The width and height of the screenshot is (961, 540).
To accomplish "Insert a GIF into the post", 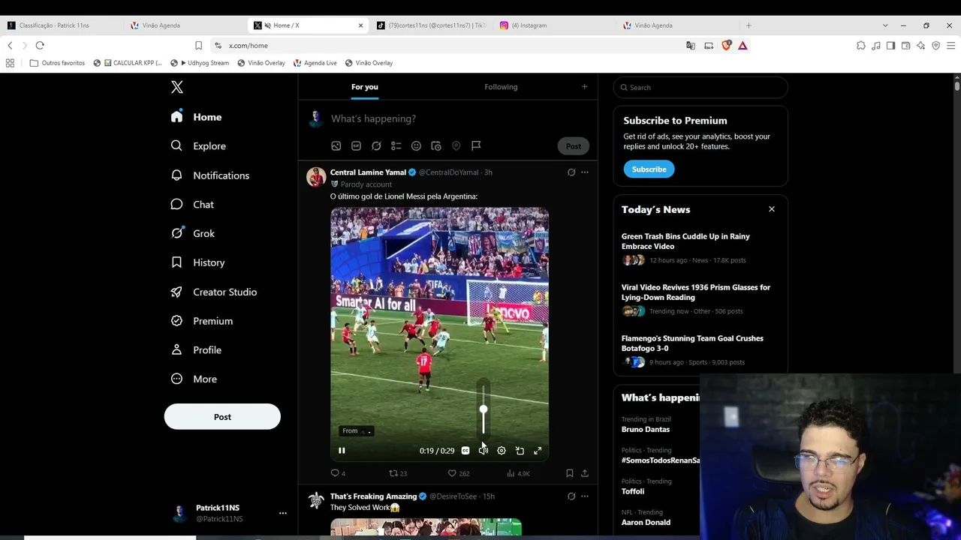I will [356, 145].
